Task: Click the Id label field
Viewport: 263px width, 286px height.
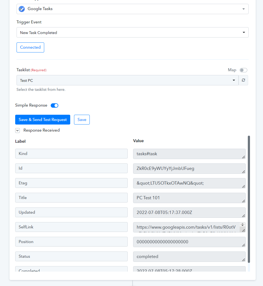Action: click(x=72, y=168)
